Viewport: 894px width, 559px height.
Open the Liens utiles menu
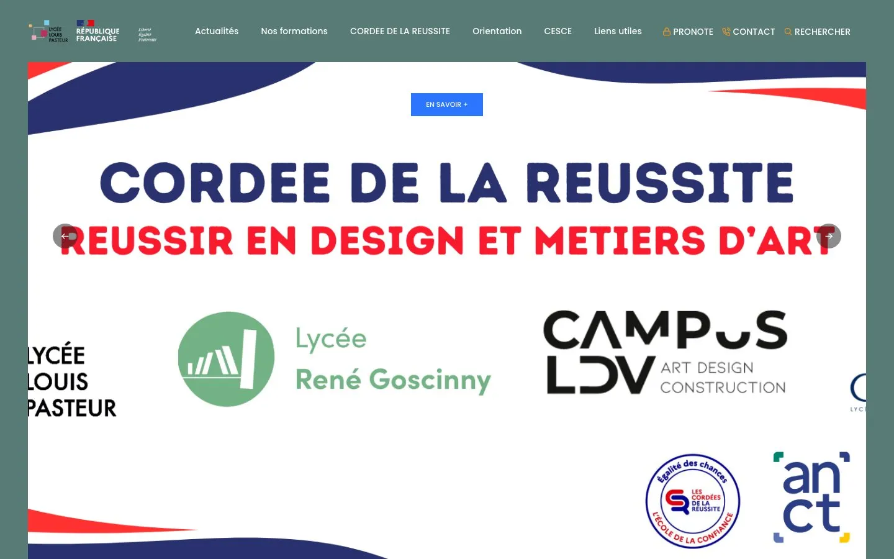pos(618,31)
